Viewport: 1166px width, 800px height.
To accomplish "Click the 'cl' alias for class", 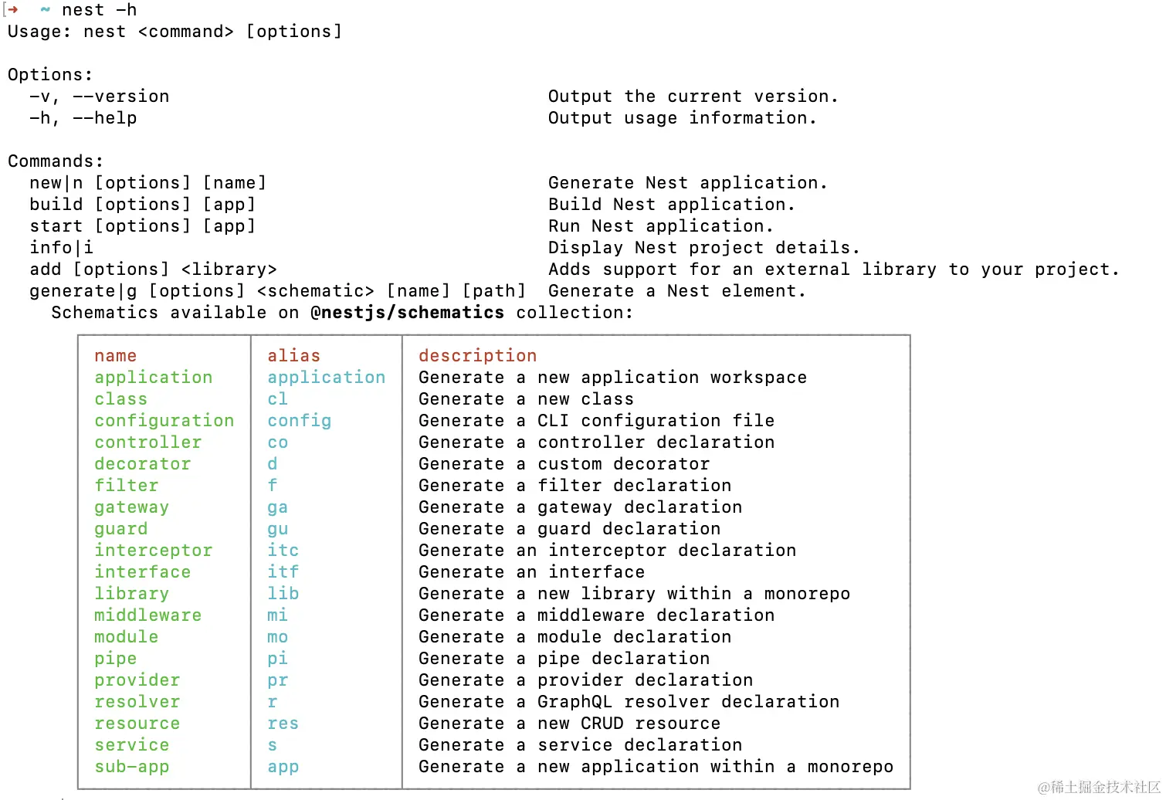I will tap(278, 399).
